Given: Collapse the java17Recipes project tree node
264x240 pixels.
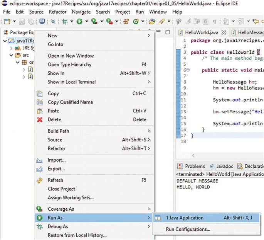Looking at the screenshot, I should (5, 41).
